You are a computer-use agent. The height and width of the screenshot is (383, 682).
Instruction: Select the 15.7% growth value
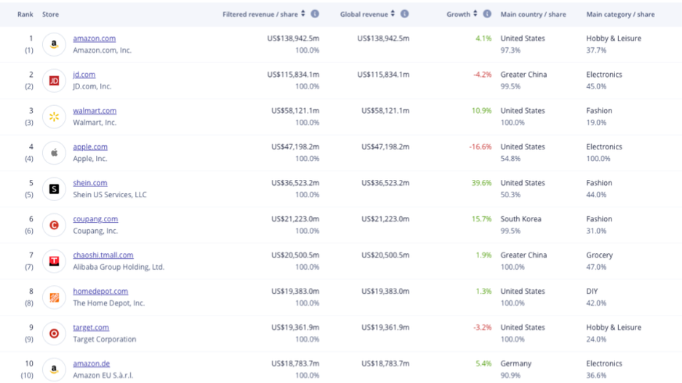tap(481, 219)
